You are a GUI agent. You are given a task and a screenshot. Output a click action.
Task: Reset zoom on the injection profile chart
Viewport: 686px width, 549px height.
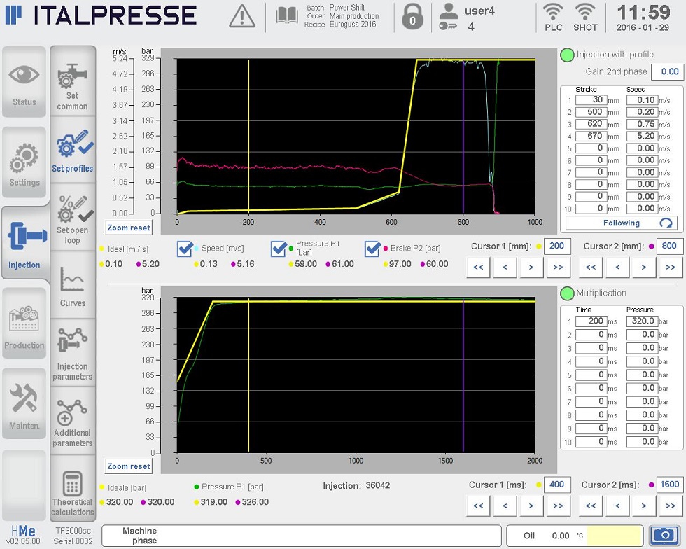[129, 228]
